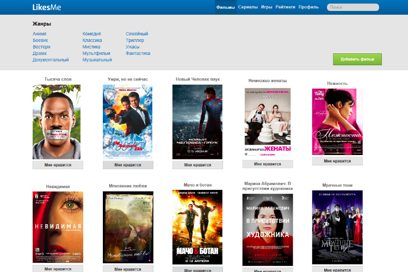Open the Новый Человек-паук poster
Screen dimensions: 408x272
click(x=197, y=122)
